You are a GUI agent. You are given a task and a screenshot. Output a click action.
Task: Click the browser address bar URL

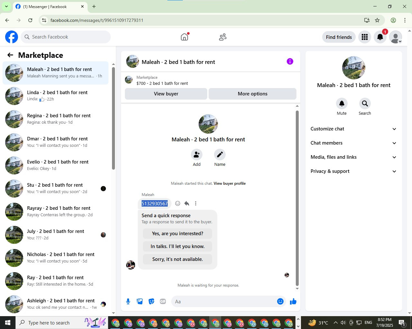(x=97, y=20)
